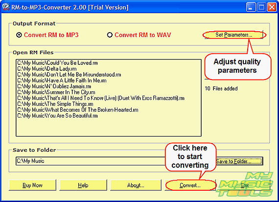
Task: Click the Convert button to start converting
Action: pyautogui.click(x=190, y=185)
